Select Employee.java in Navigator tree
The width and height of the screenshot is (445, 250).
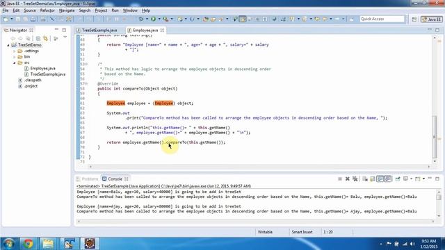tap(43, 68)
